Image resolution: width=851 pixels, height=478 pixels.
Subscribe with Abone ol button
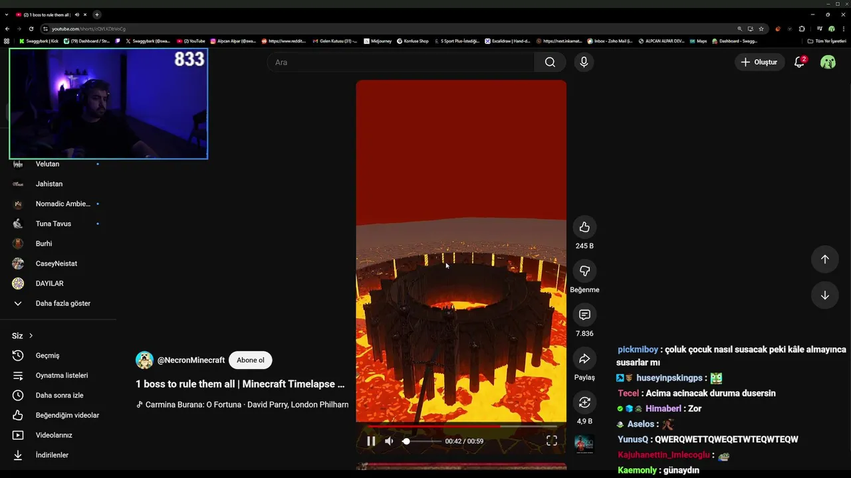point(251,360)
